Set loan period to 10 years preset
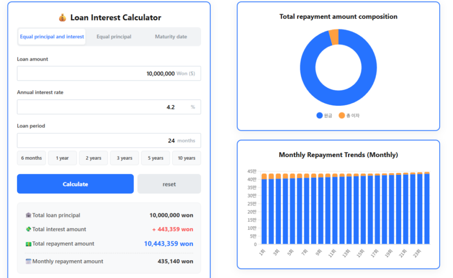 [186, 158]
